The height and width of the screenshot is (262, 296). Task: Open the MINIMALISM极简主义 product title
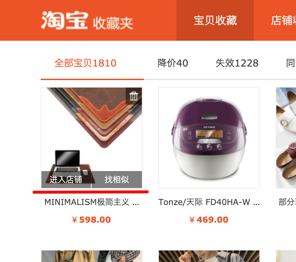click(x=92, y=202)
